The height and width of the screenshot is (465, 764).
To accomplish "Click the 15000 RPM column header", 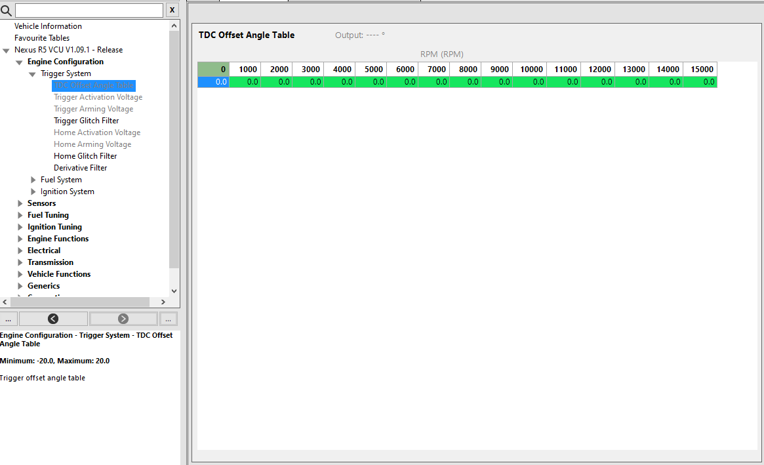I will (x=700, y=70).
